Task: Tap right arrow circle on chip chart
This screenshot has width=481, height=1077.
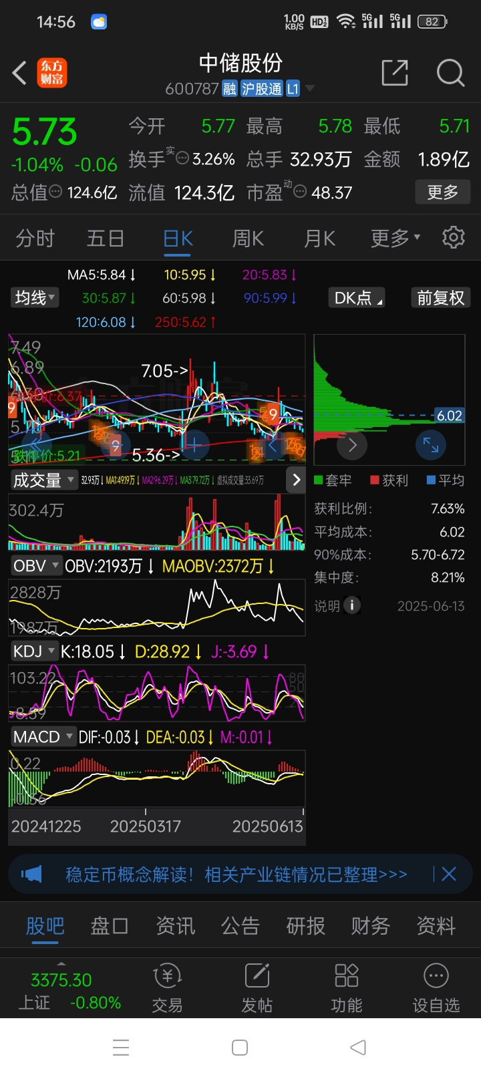Action: [352, 444]
